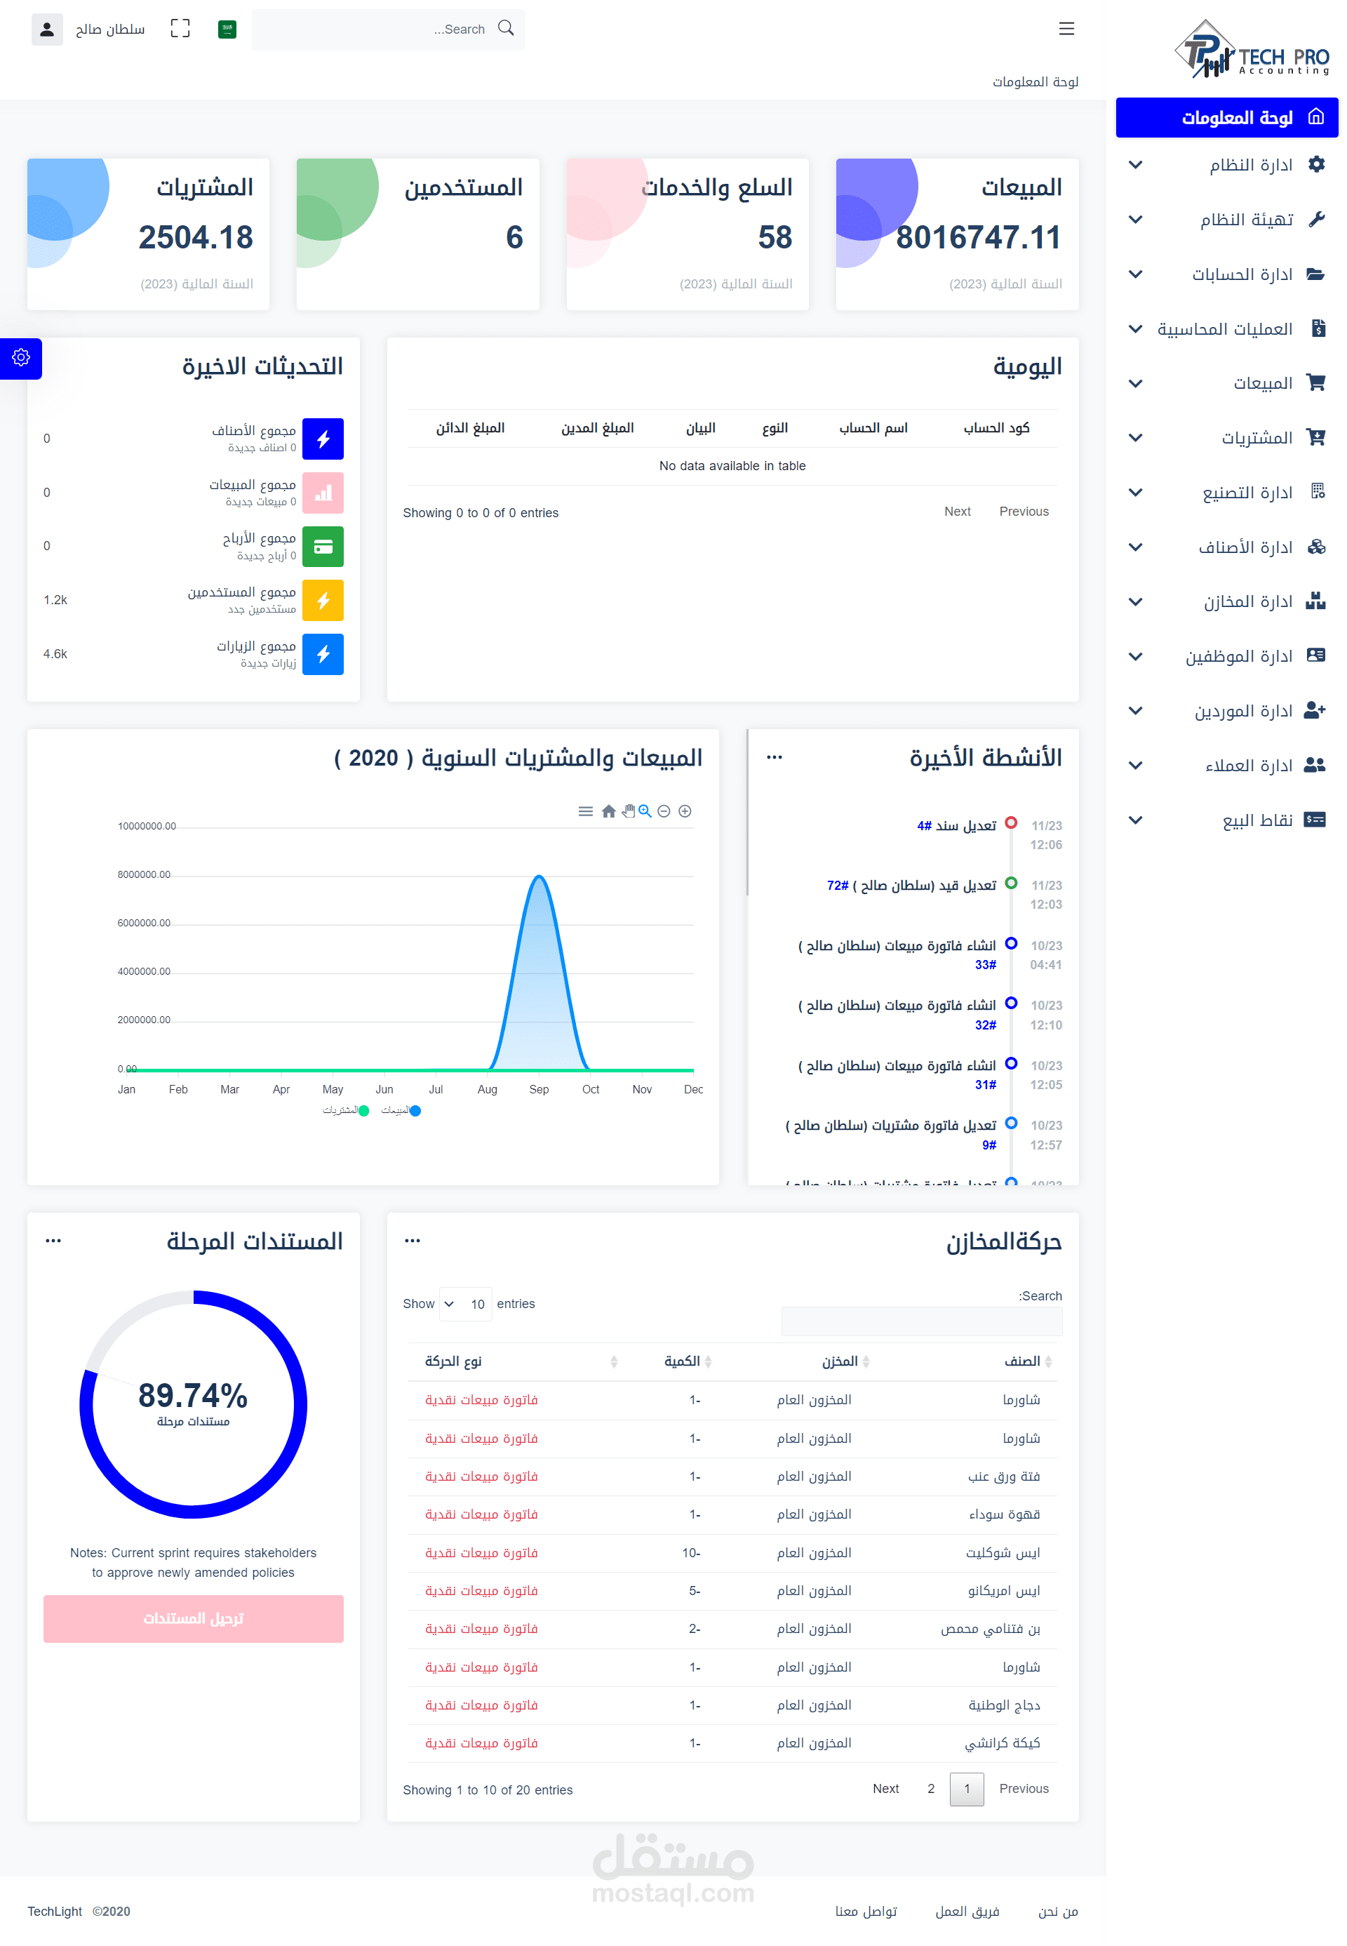Click مجموع الزيارات blue bolt icon
The image size is (1347, 1946).
pos(323,654)
